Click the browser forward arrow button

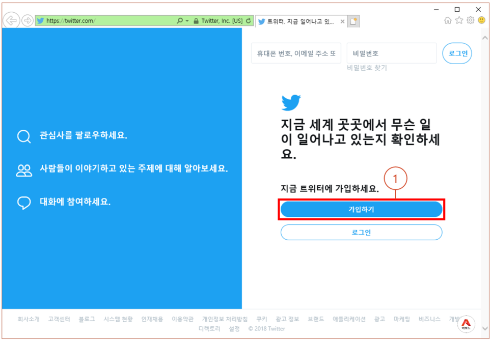coord(28,21)
